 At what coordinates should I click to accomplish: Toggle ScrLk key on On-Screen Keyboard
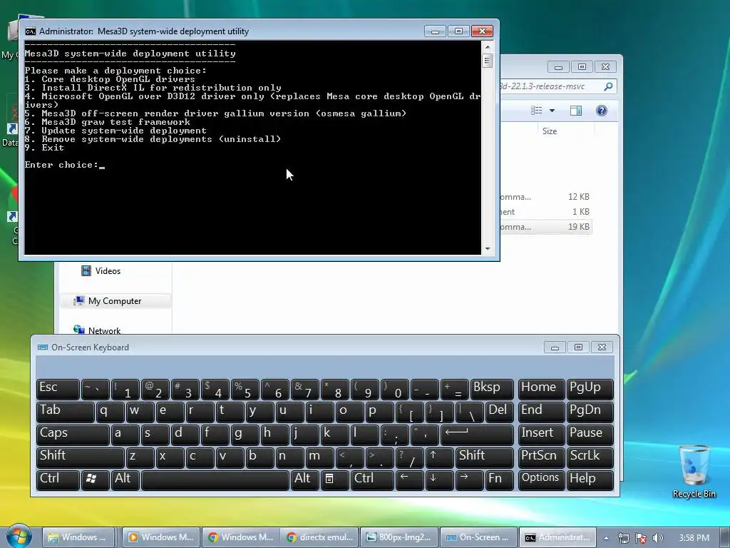[590, 457]
